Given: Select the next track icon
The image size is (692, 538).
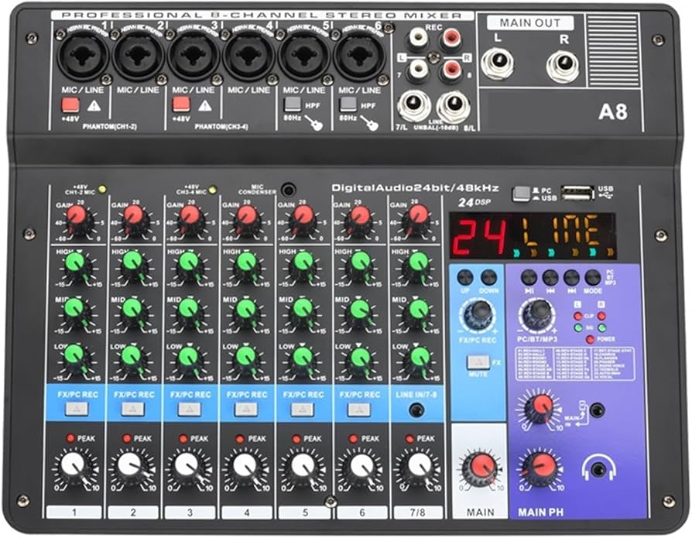Looking at the screenshot, I should pos(570,277).
